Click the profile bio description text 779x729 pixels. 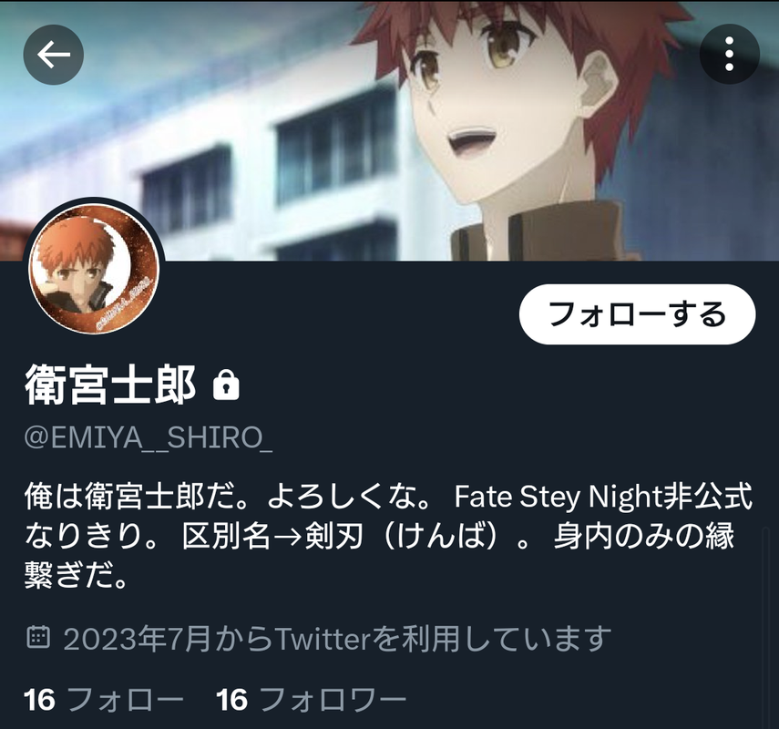(x=388, y=536)
